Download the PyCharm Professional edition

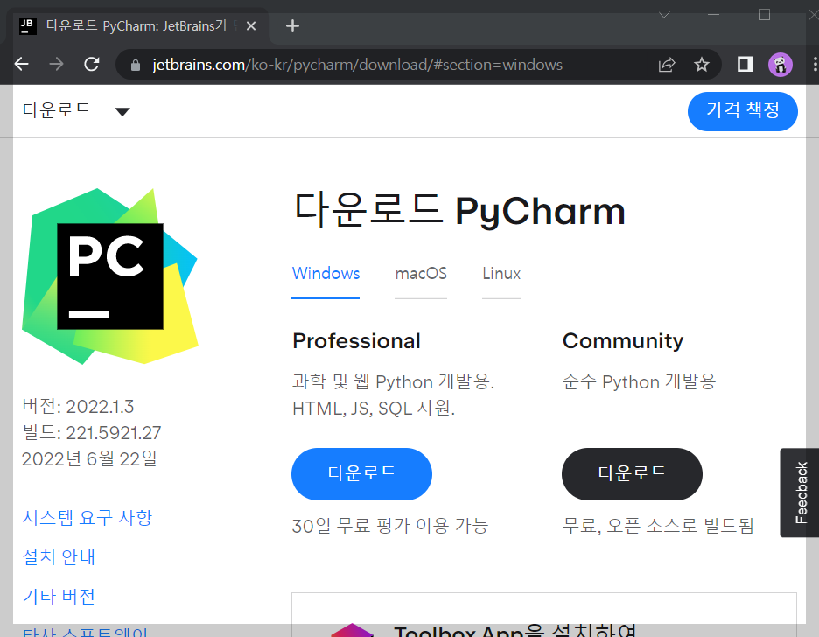[x=361, y=473]
